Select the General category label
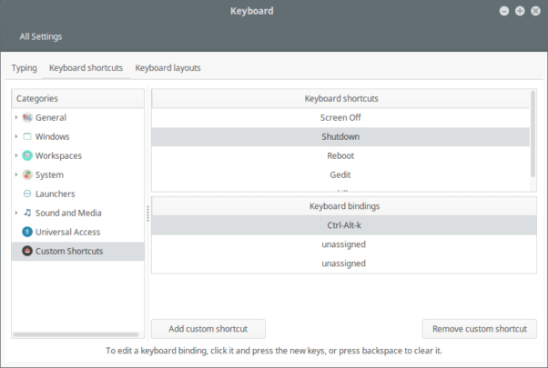 51,117
